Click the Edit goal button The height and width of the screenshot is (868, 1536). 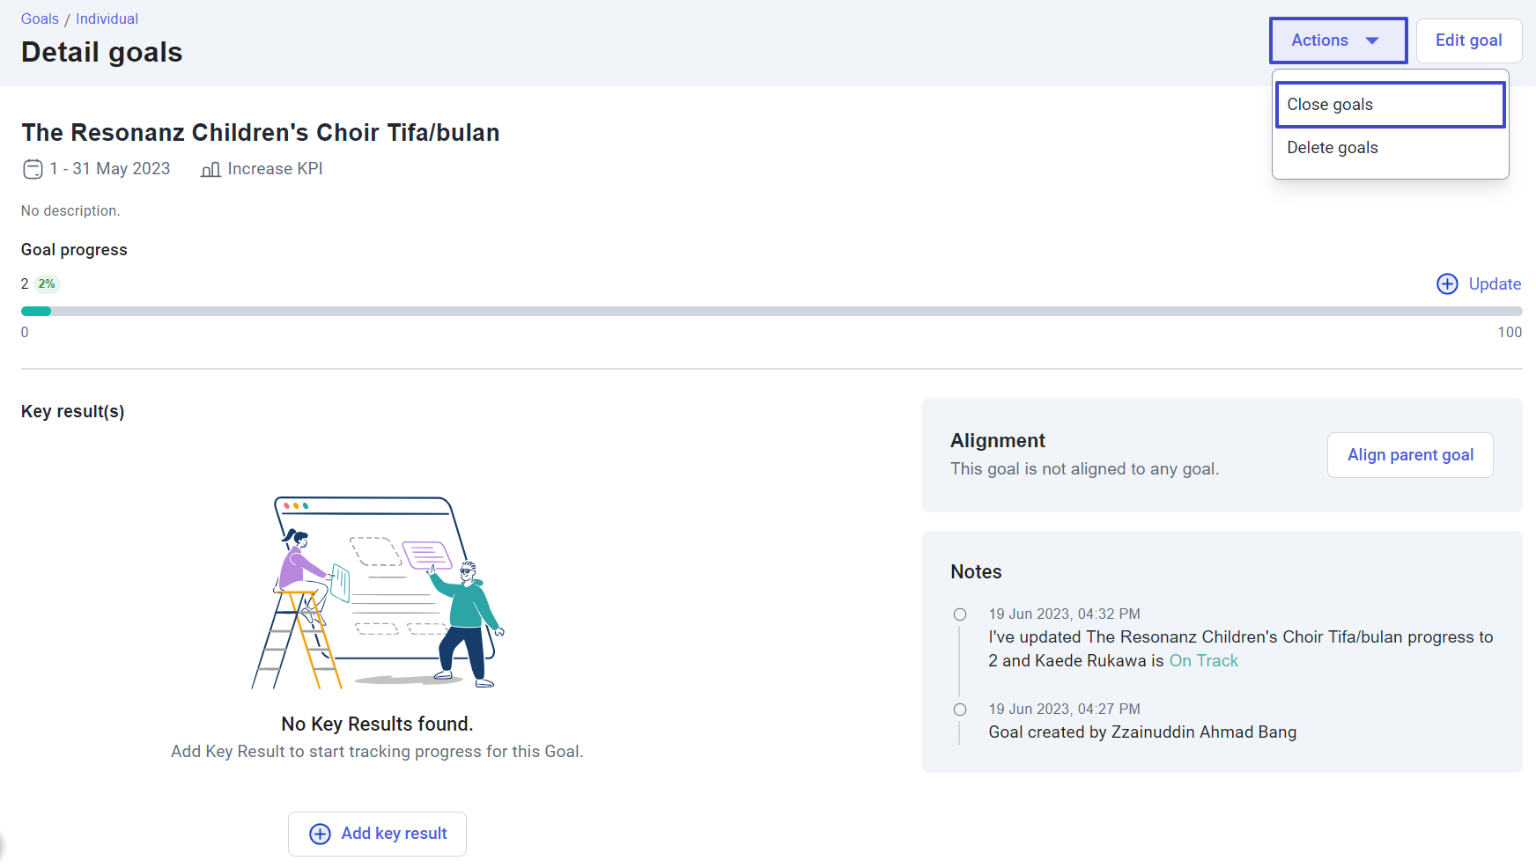pos(1468,40)
